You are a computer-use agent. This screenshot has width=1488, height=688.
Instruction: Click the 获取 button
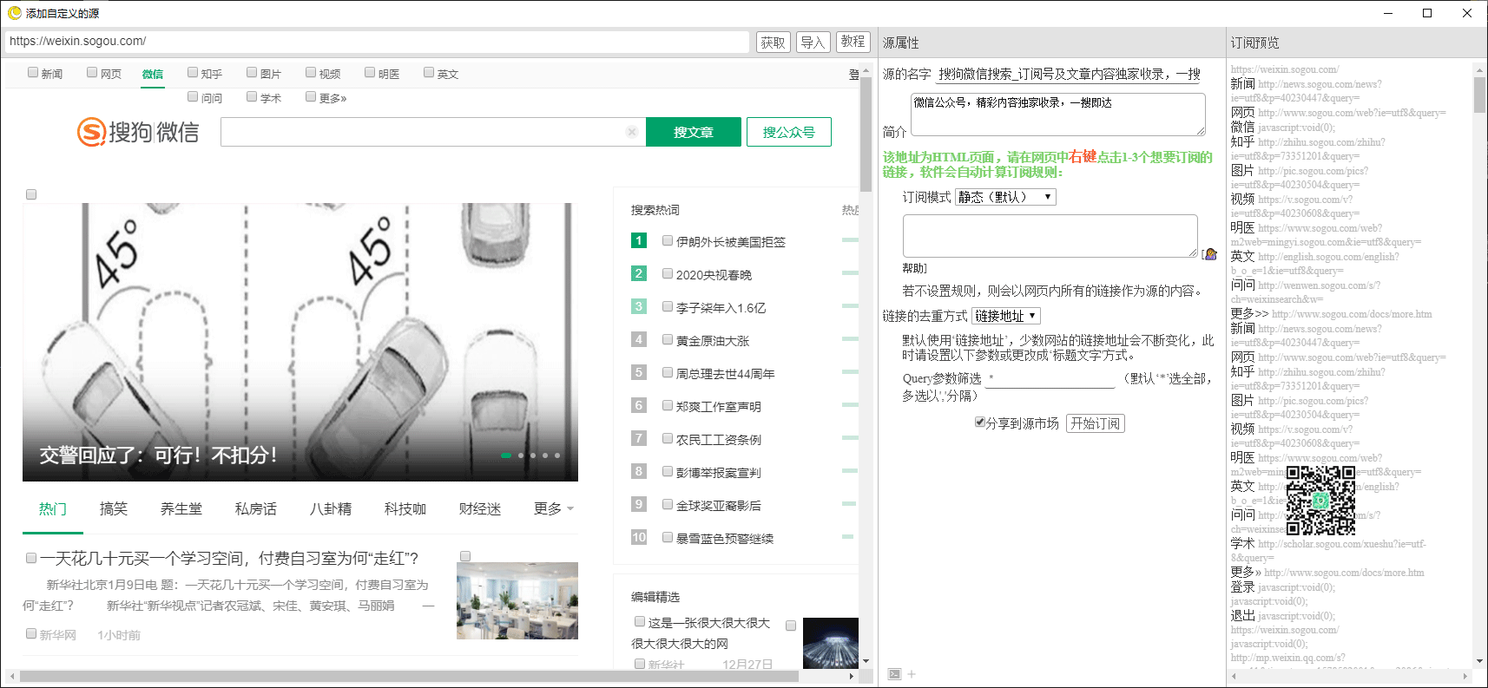[x=773, y=43]
